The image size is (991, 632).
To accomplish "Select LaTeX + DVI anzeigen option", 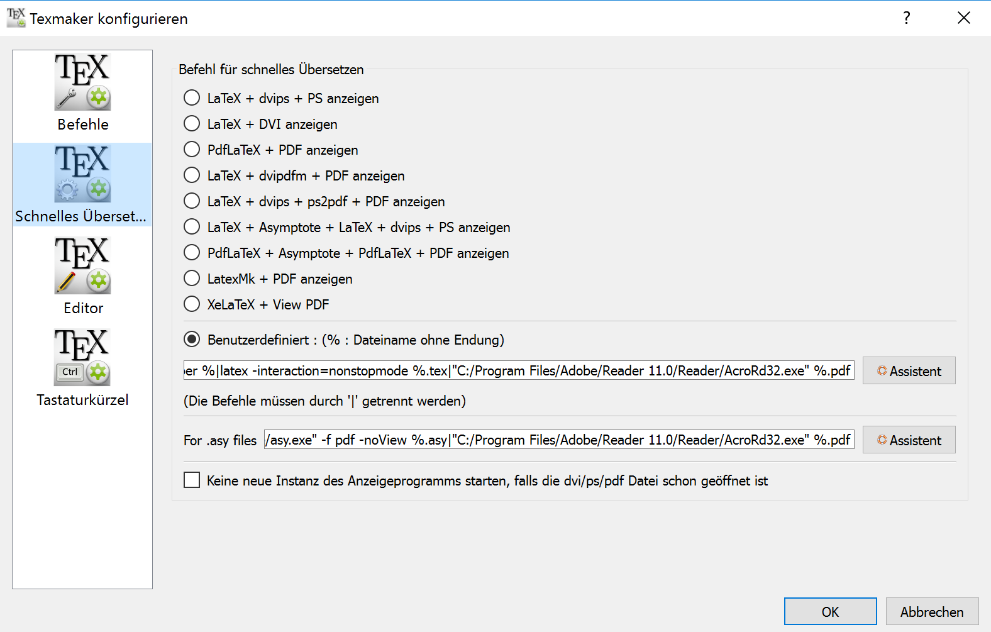I will [192, 124].
